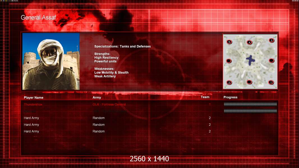Select start position 1 on the minimap
The height and width of the screenshot is (168, 299).
pyautogui.click(x=271, y=82)
